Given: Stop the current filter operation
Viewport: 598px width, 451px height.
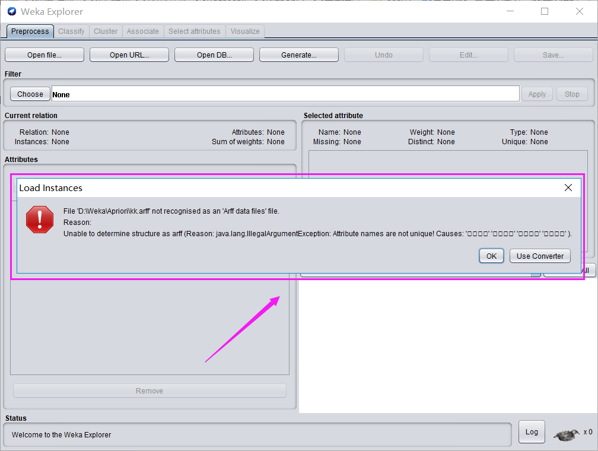Looking at the screenshot, I should 571,94.
